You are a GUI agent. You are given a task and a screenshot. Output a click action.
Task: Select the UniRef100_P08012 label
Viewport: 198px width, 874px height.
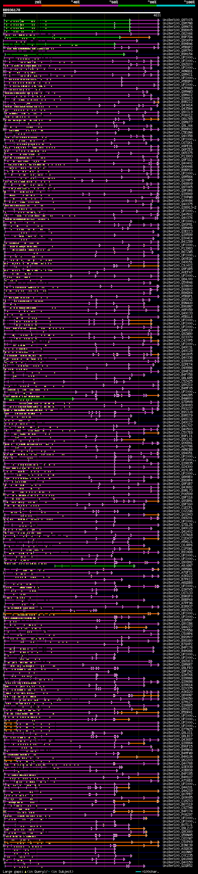click(178, 115)
